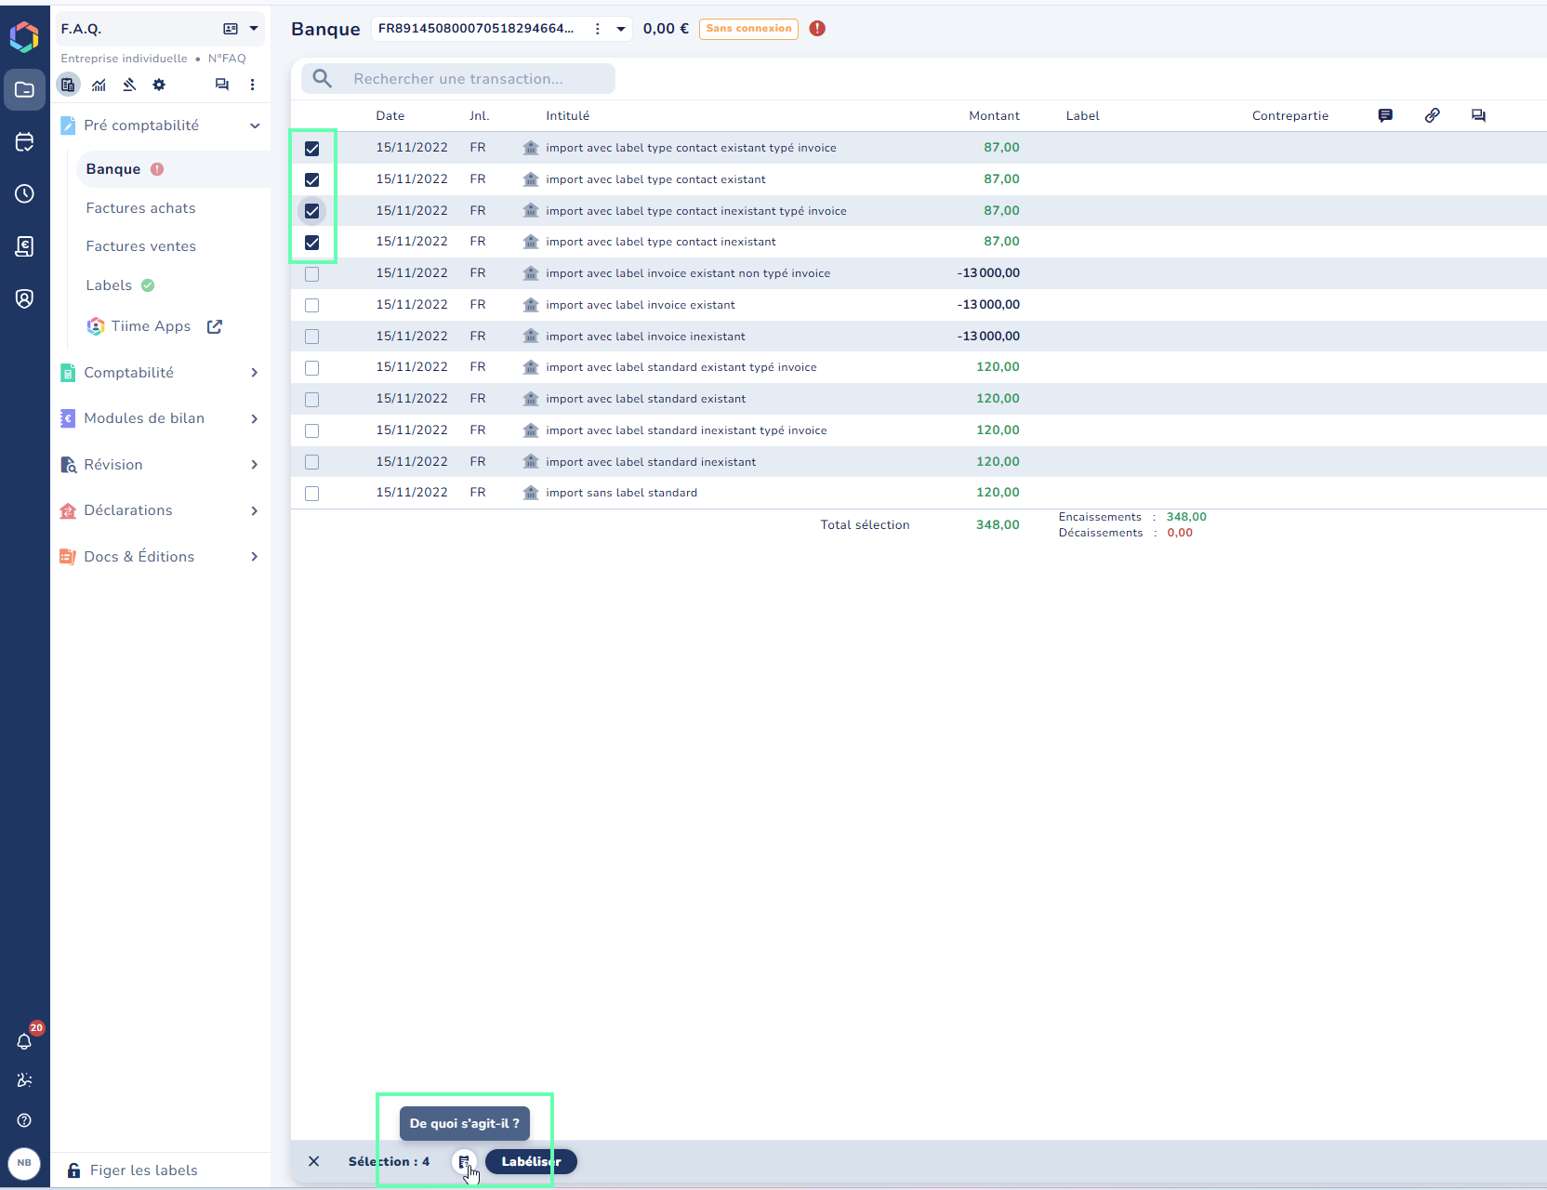Sort by the Intitulé column header
1547x1190 pixels.
pyautogui.click(x=567, y=116)
